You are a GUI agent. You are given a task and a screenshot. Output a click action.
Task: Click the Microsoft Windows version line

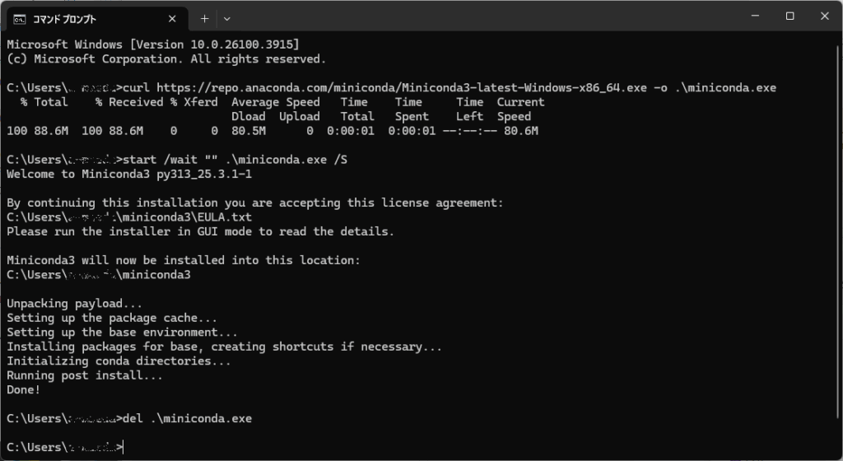153,44
